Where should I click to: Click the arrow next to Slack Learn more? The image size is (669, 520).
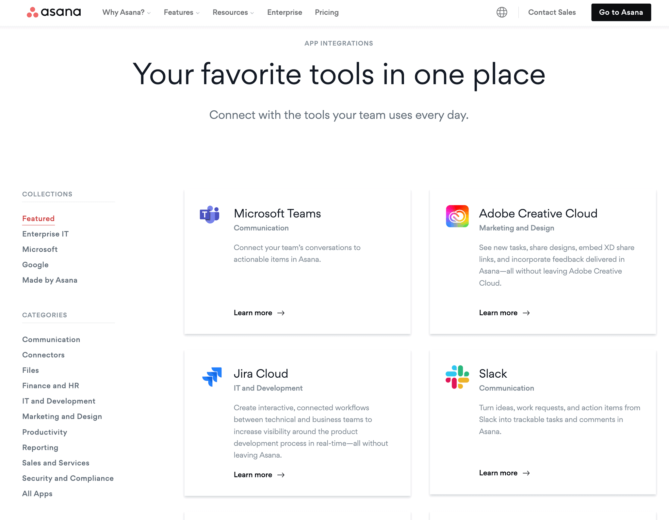[526, 473]
